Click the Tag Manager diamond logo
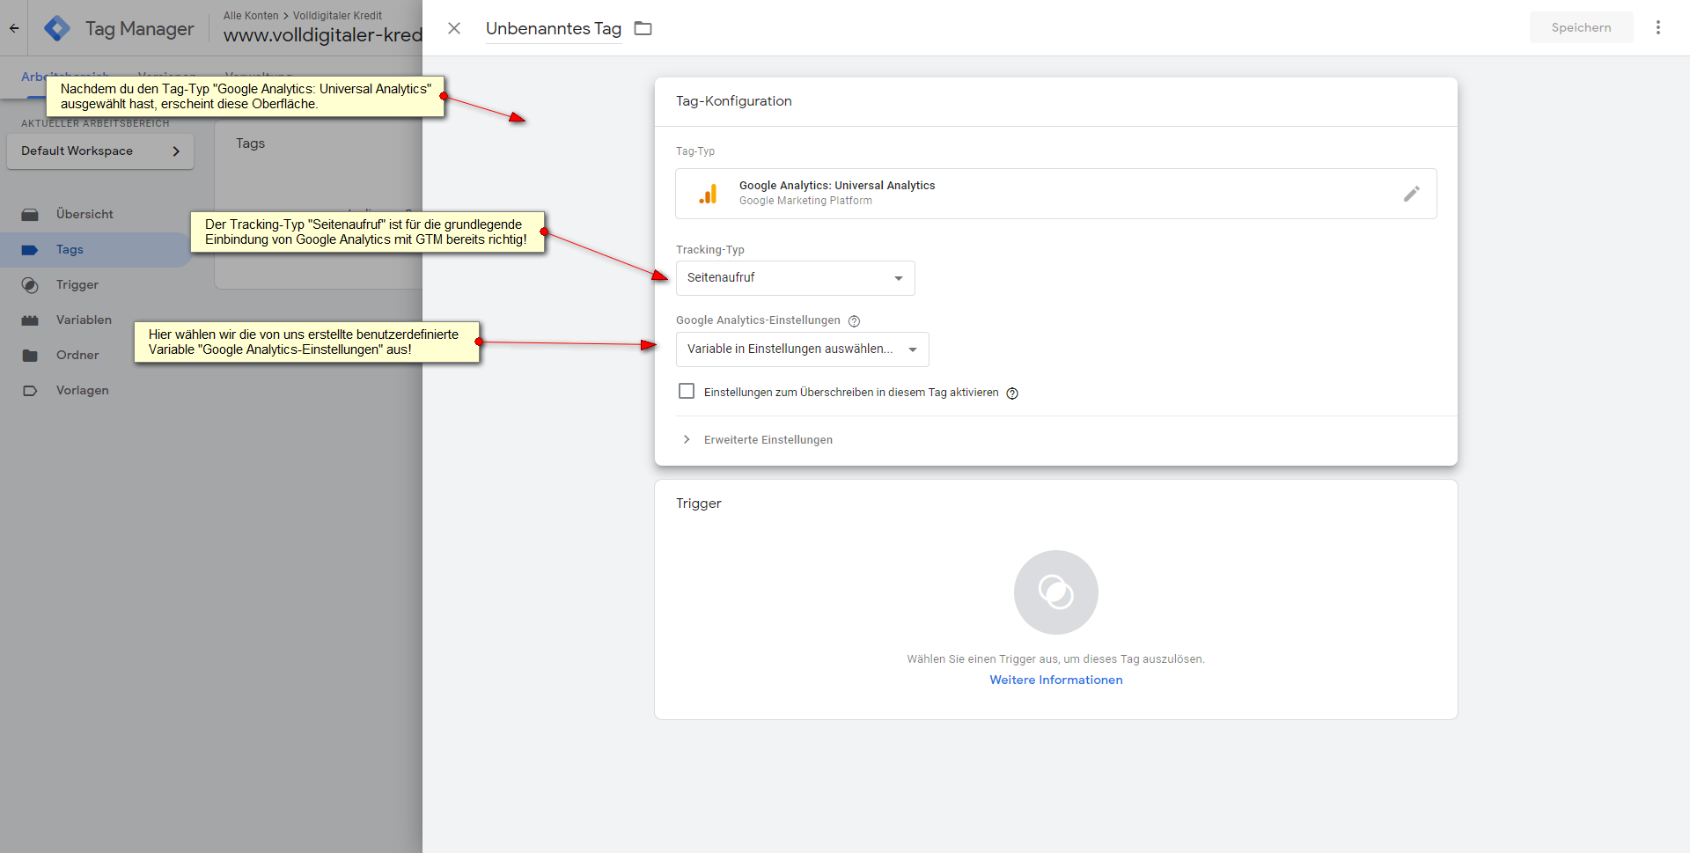 (57, 28)
